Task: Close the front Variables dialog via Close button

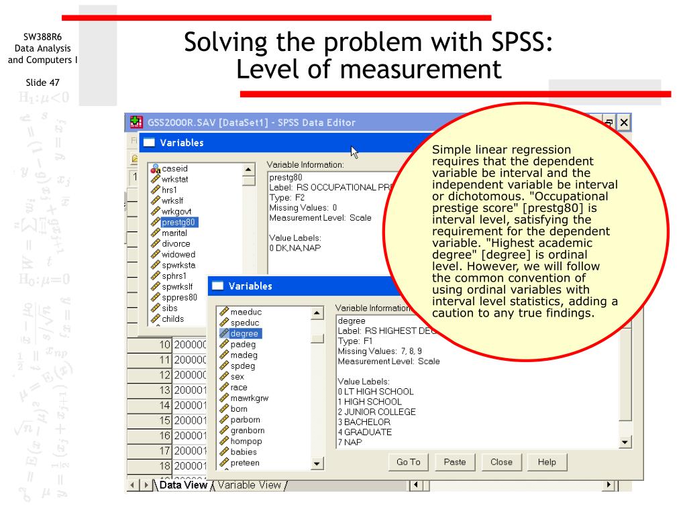Action: 501,462
